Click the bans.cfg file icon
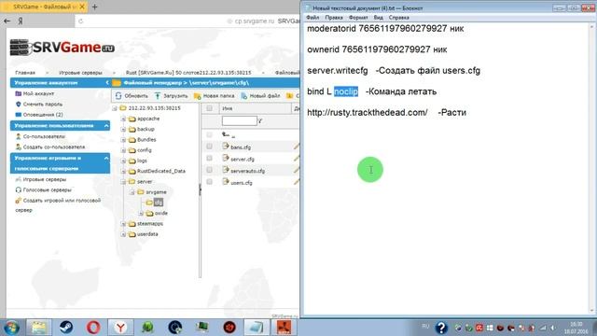The image size is (597, 336). [x=226, y=146]
